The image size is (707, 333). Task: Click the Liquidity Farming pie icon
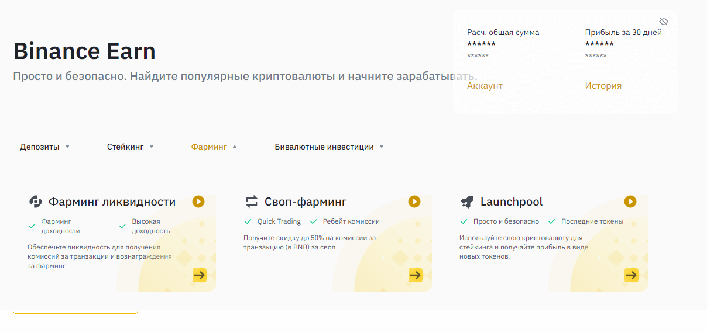click(x=36, y=202)
